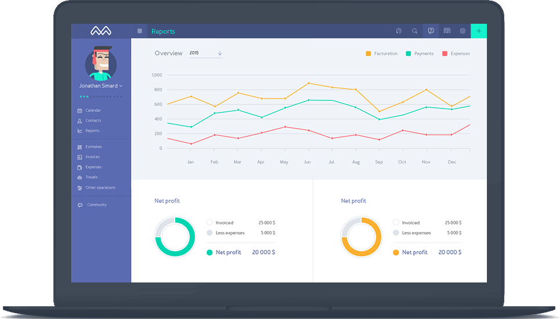Select Invoices in the sidebar
The image size is (560, 319).
(92, 157)
